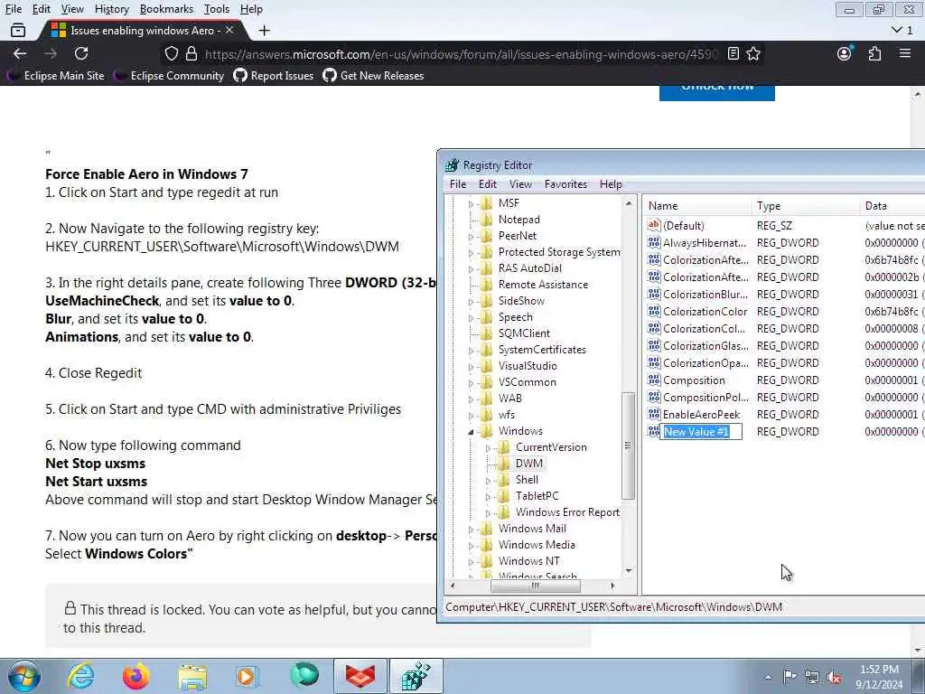Expand the Windows NT key
This screenshot has height=694, width=925.
point(471,562)
